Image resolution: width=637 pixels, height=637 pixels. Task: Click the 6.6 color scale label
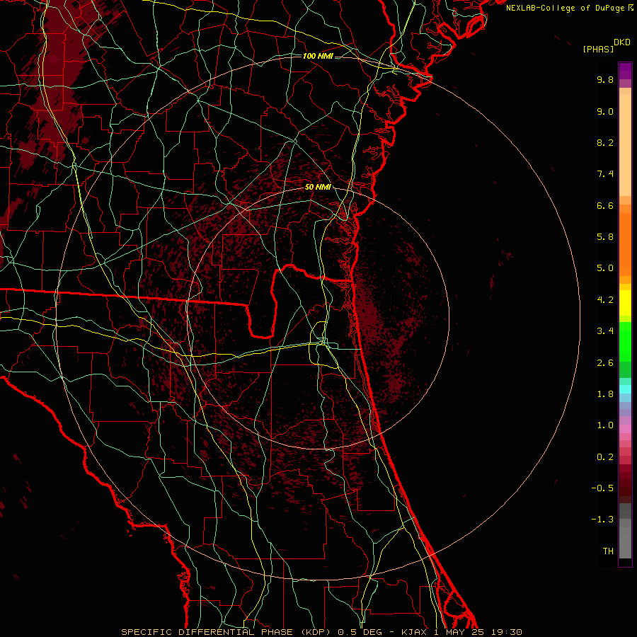tap(605, 205)
